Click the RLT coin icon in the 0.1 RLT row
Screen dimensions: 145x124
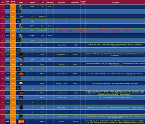pos(18,12)
